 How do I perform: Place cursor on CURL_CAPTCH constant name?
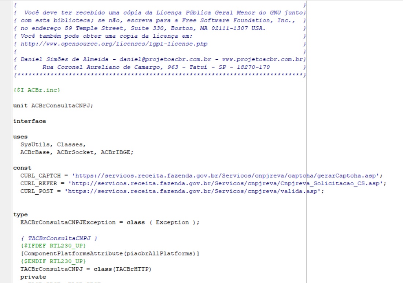point(41,176)
